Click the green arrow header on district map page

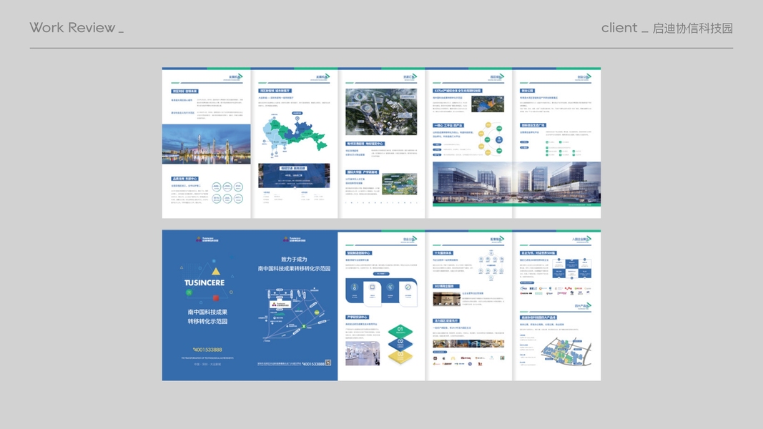pyautogui.click(x=323, y=77)
